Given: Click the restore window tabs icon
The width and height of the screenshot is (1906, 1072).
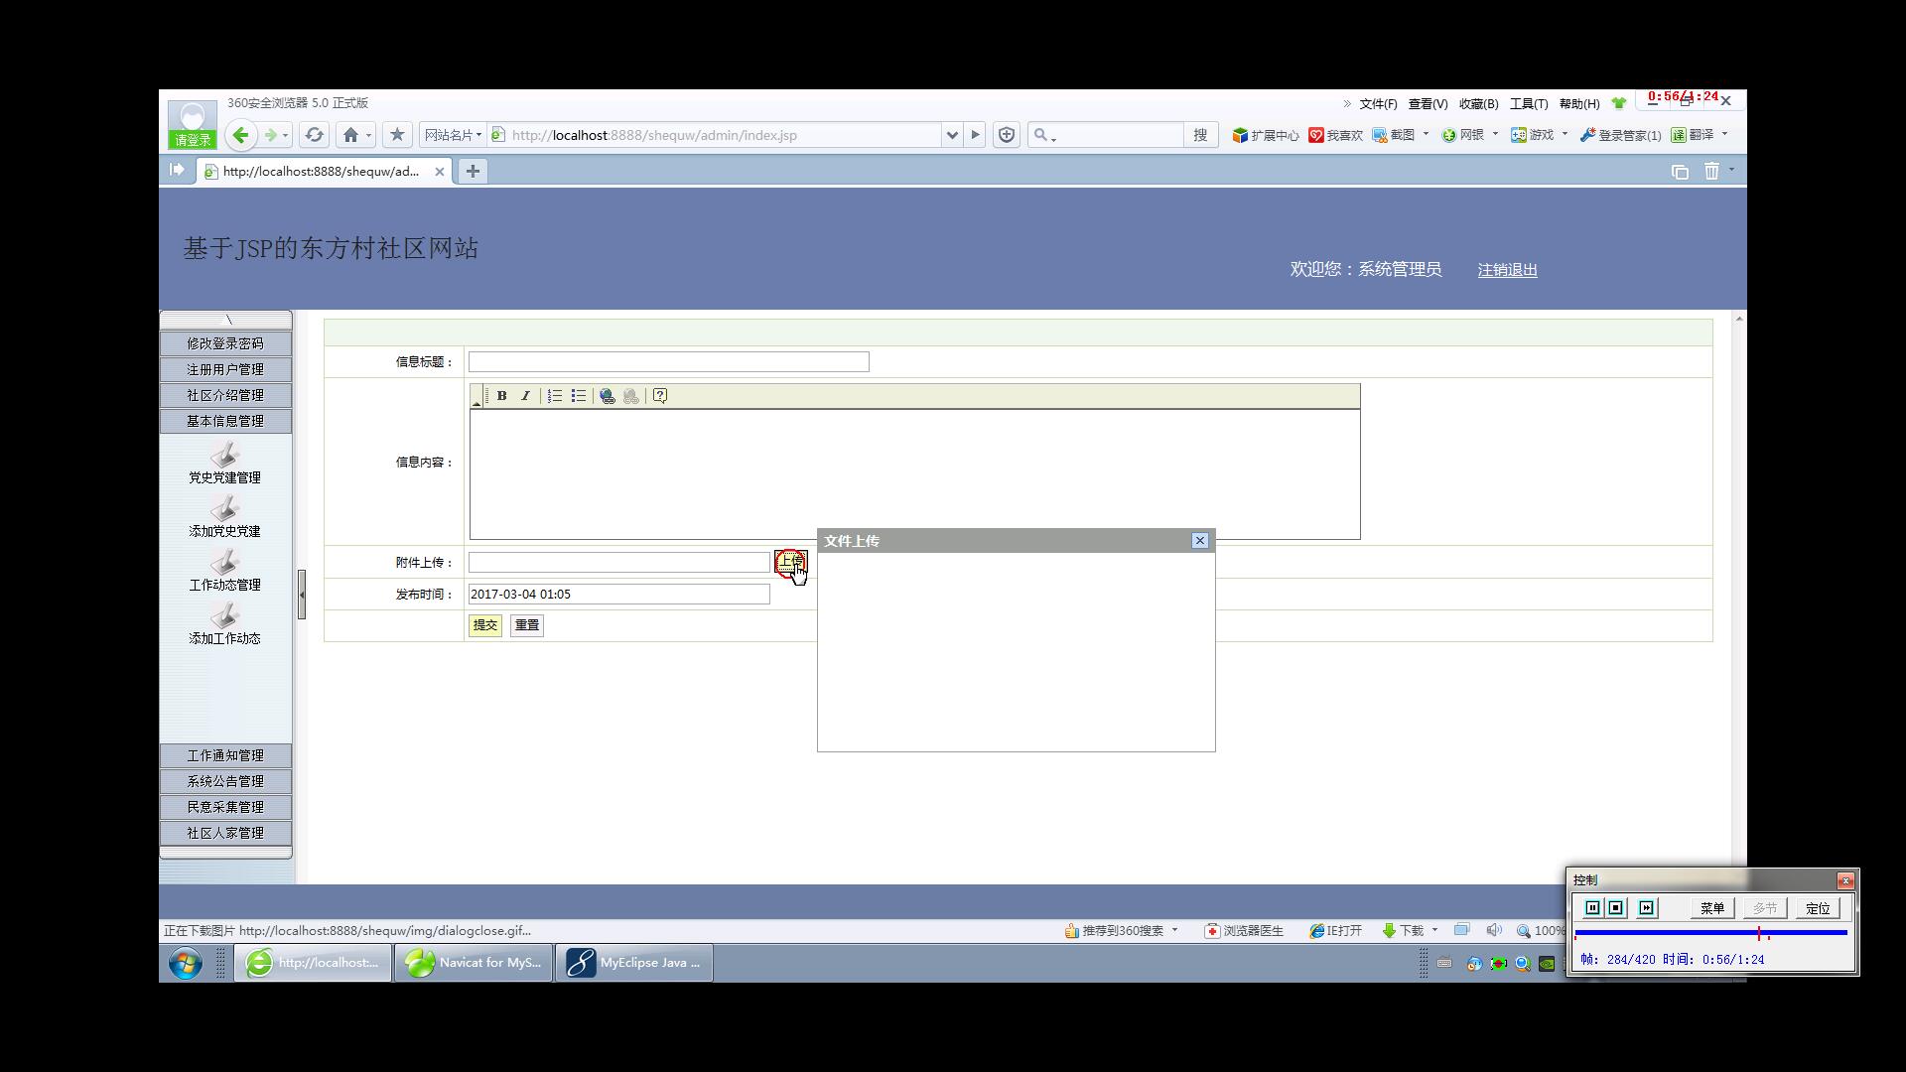Looking at the screenshot, I should [1680, 172].
